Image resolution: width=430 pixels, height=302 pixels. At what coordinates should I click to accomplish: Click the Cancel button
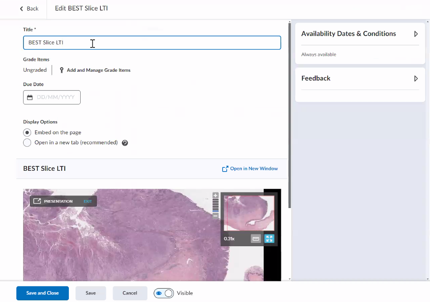pos(130,293)
